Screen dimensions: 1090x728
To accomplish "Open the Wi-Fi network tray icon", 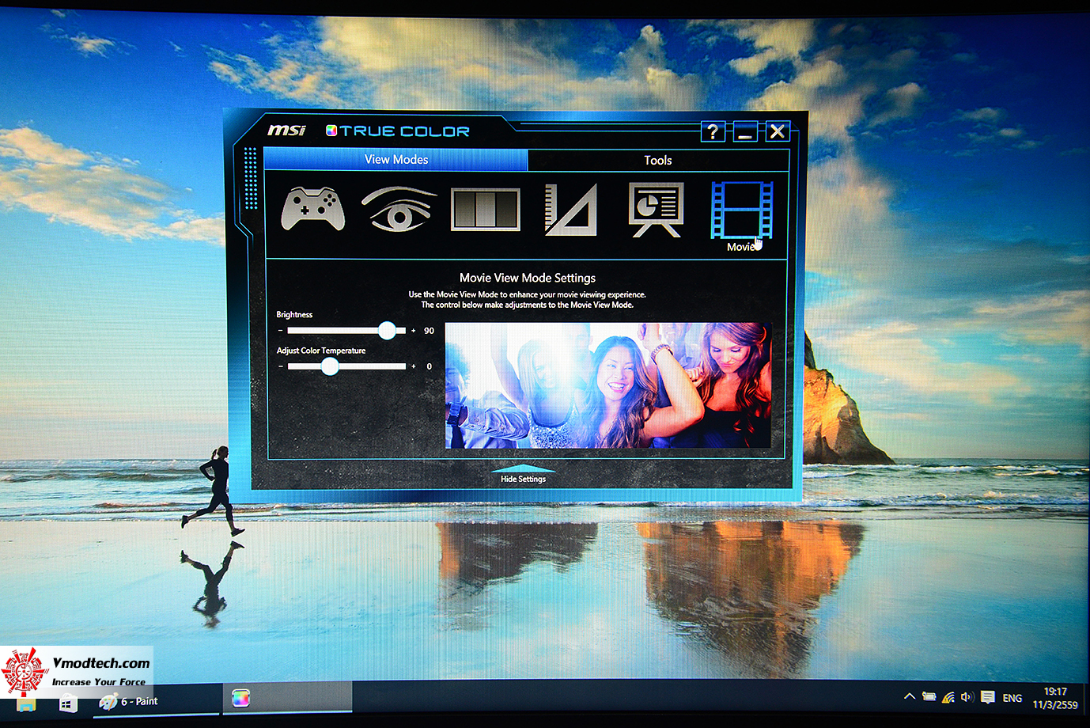I will [948, 697].
